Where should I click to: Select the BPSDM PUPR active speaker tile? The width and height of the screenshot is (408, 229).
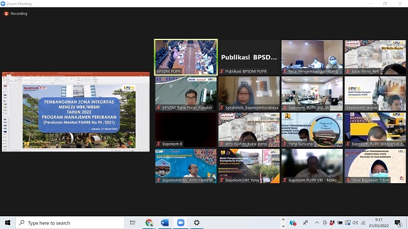[186, 57]
